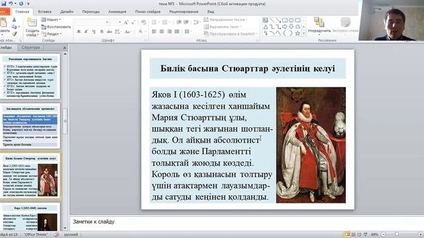
Task: Save the presentation via the floppy disk icon
Action: tap(3, 3)
